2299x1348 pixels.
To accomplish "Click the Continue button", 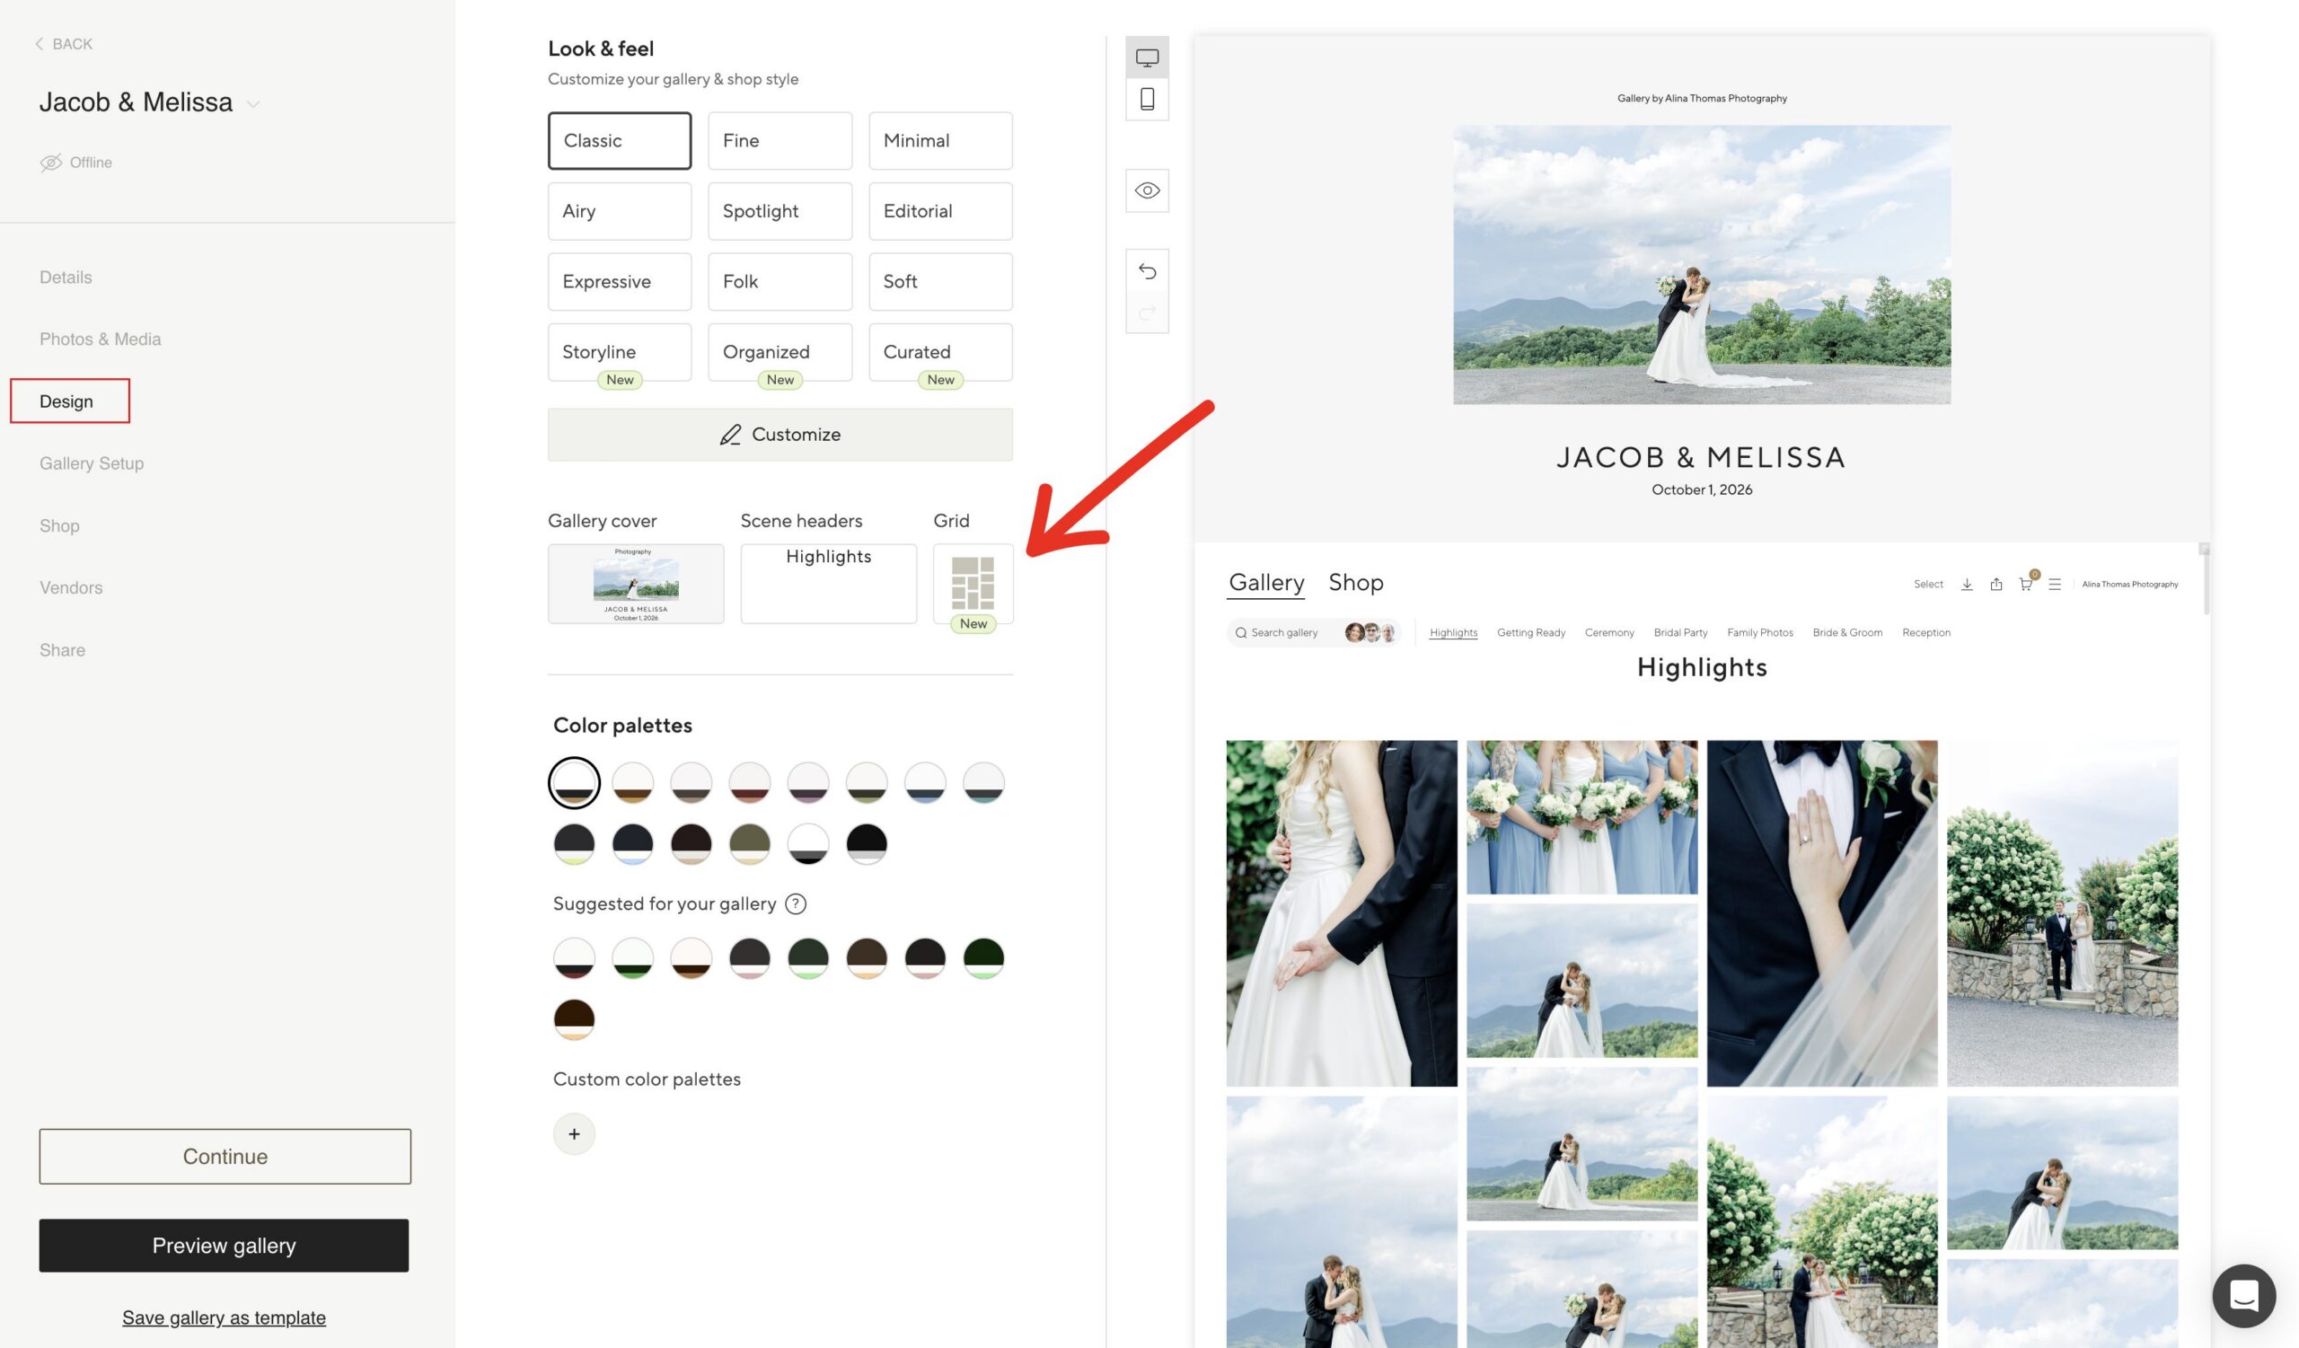I will pos(225,1157).
